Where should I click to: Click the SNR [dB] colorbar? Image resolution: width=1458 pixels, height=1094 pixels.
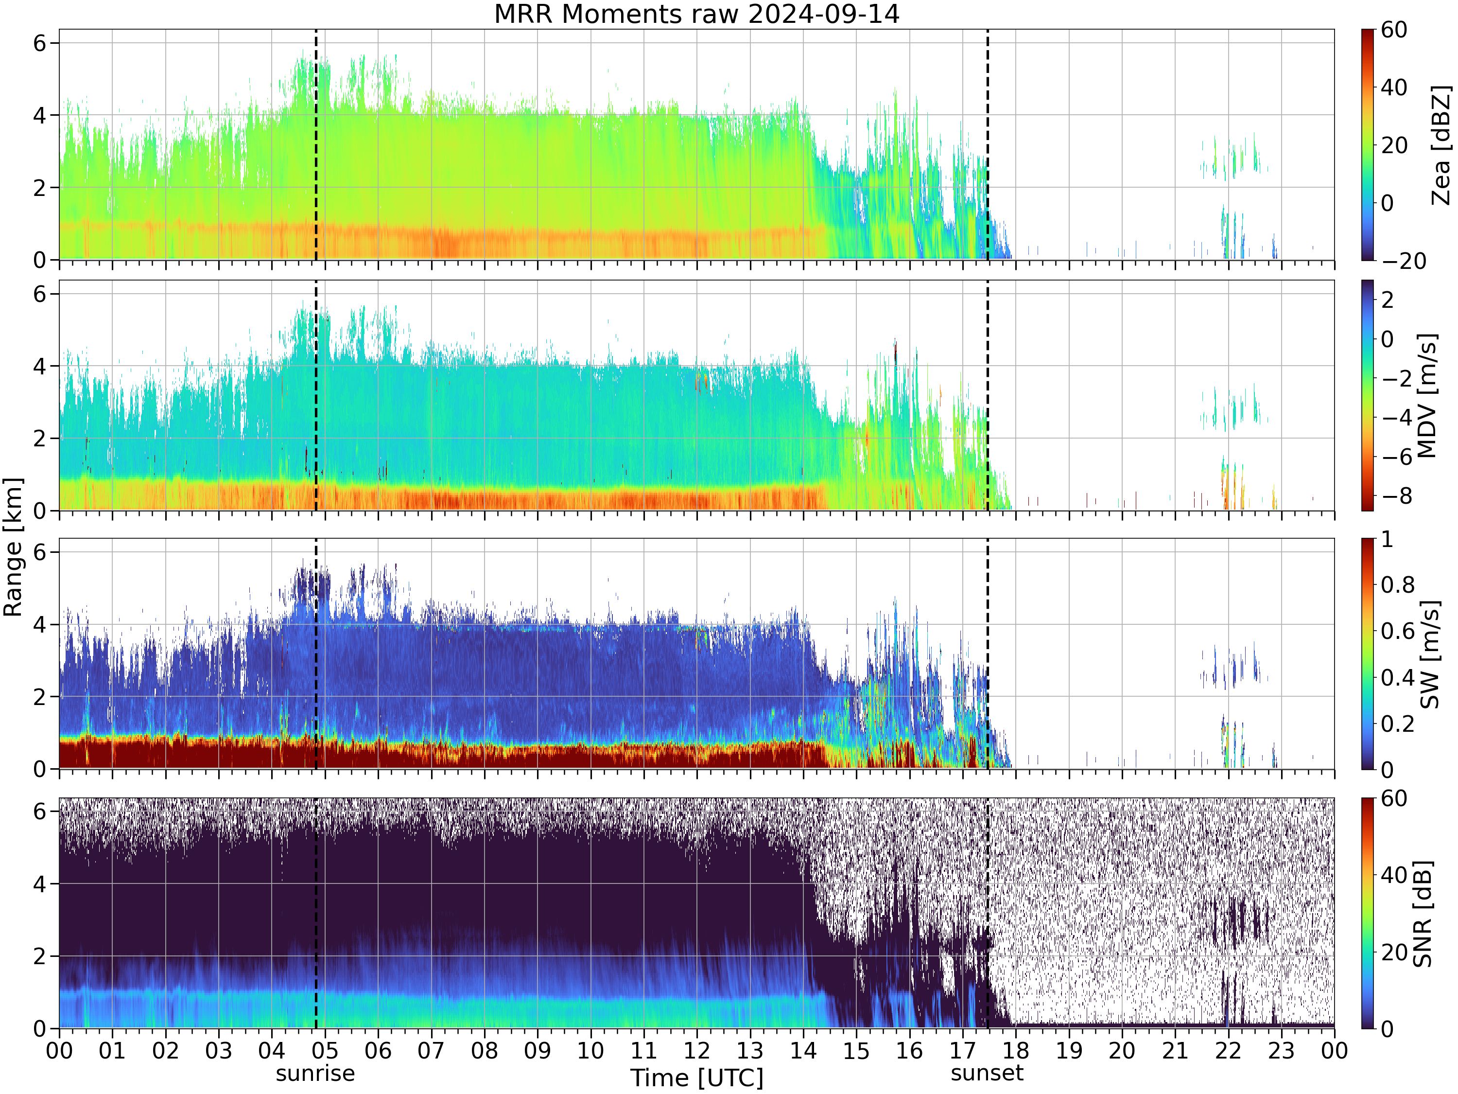[x=1368, y=913]
